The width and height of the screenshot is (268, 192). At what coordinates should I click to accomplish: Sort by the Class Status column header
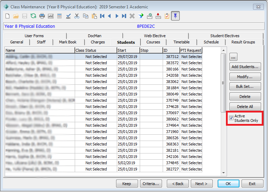[96, 50]
